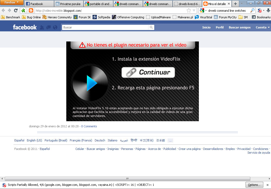Expand the SM bookmarks folder
271x189 pixels.
pyautogui.click(x=243, y=17)
